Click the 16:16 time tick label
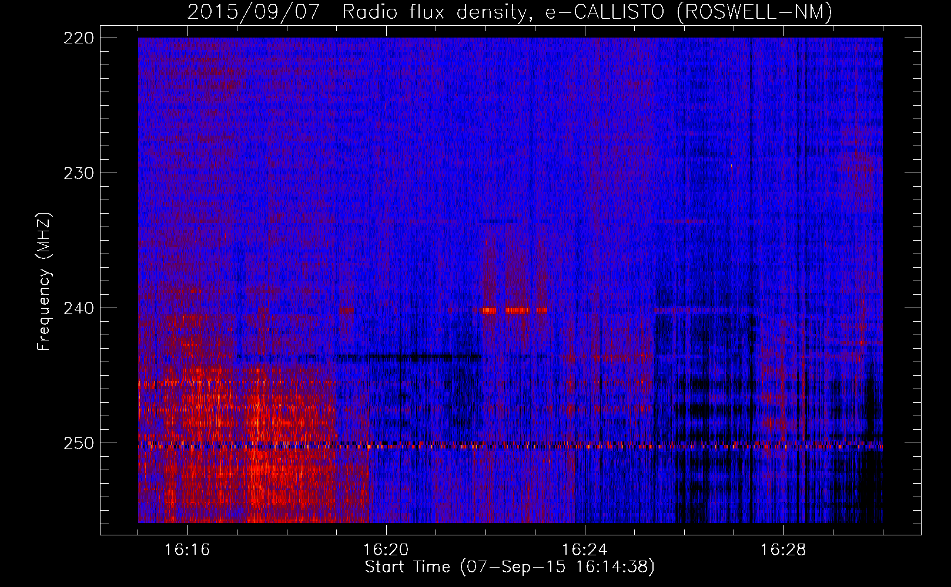 click(187, 550)
